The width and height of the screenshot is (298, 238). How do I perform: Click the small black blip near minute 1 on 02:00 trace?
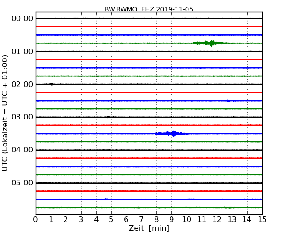pos(49,84)
